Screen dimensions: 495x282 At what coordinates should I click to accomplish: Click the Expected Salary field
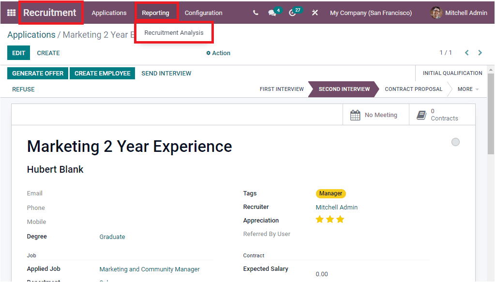(x=322, y=274)
